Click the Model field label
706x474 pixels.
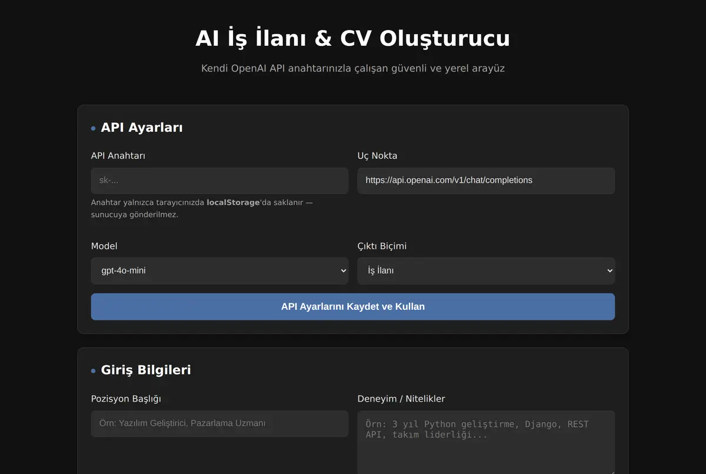104,246
